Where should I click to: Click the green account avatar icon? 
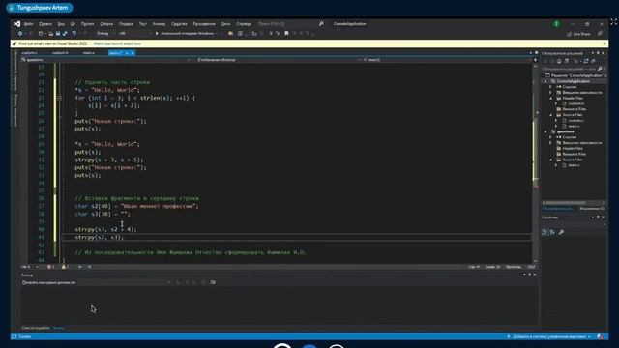click(x=557, y=24)
